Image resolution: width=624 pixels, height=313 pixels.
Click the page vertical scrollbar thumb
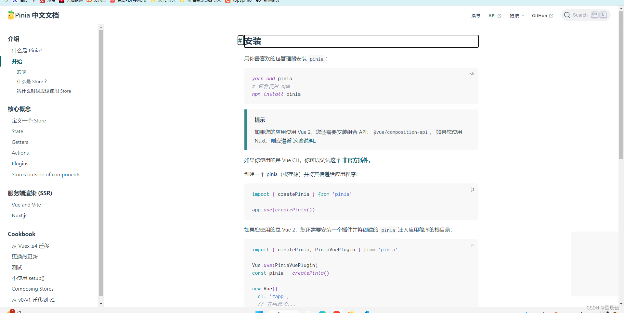tap(621, 85)
